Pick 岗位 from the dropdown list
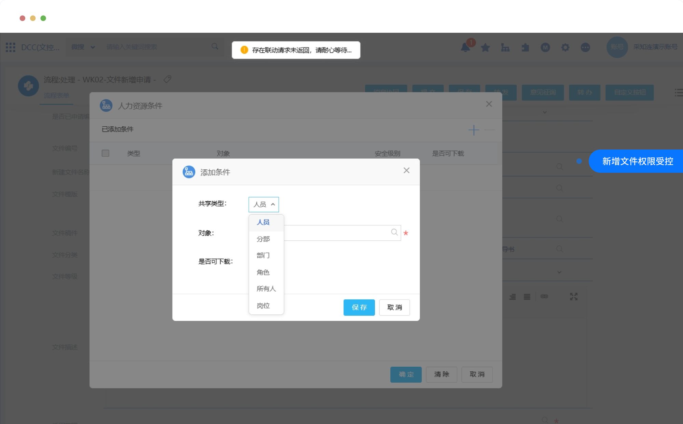The image size is (683, 424). [x=263, y=306]
